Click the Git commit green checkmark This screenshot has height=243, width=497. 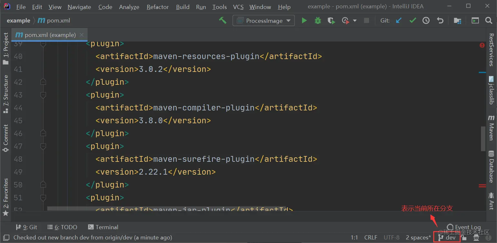click(413, 21)
